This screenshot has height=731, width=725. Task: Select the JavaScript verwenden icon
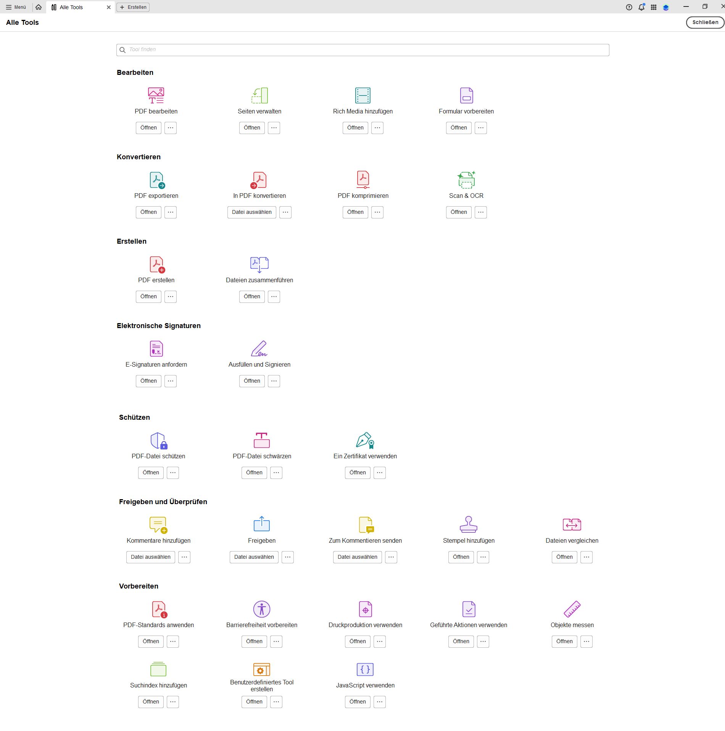point(365,670)
